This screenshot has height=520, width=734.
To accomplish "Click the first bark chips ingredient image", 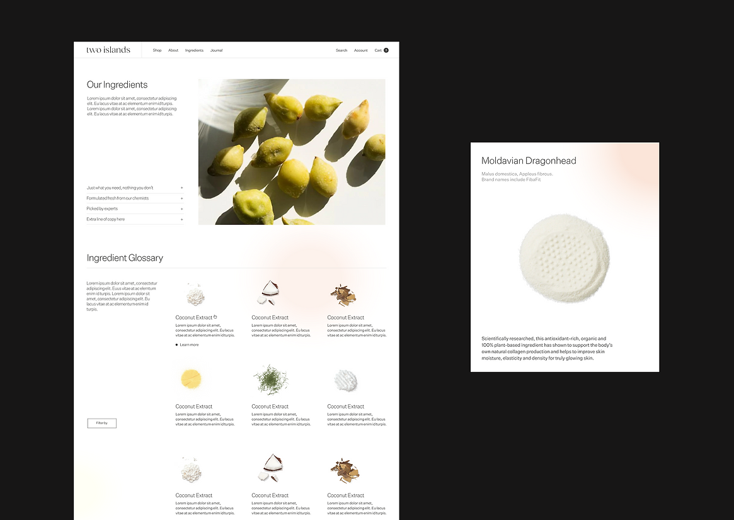I will (x=343, y=295).
